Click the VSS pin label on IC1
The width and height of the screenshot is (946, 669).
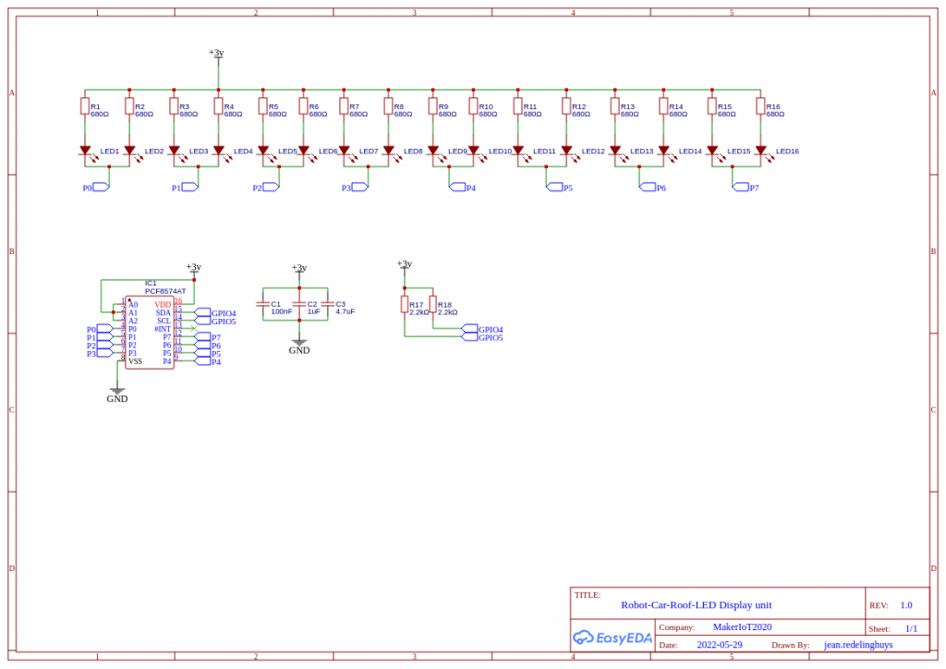pos(135,361)
